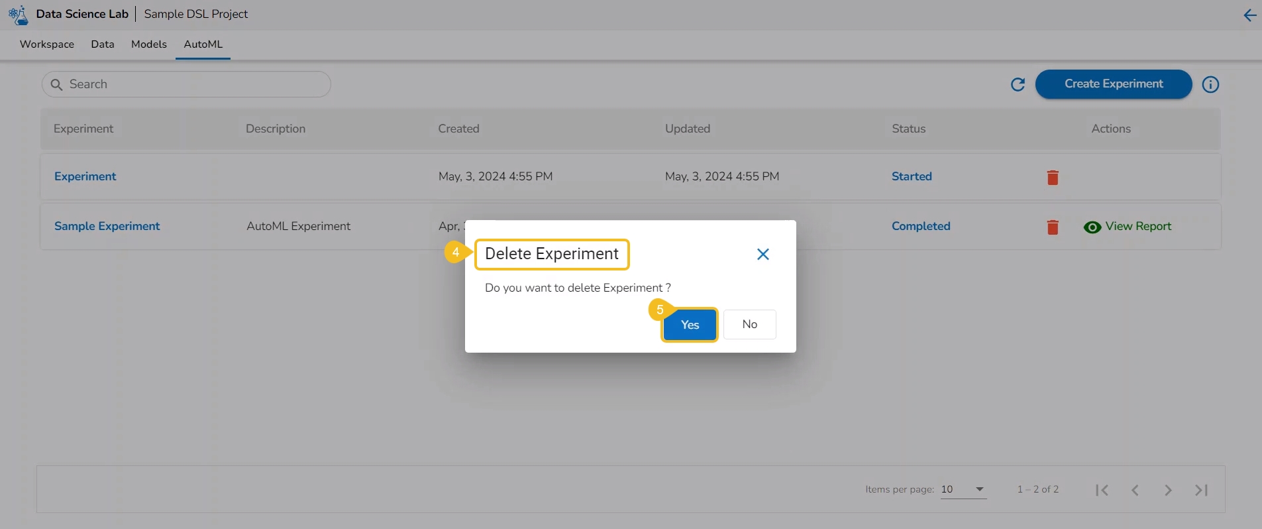Image resolution: width=1262 pixels, height=529 pixels.
Task: Go to the previous page arrow
Action: click(x=1135, y=490)
